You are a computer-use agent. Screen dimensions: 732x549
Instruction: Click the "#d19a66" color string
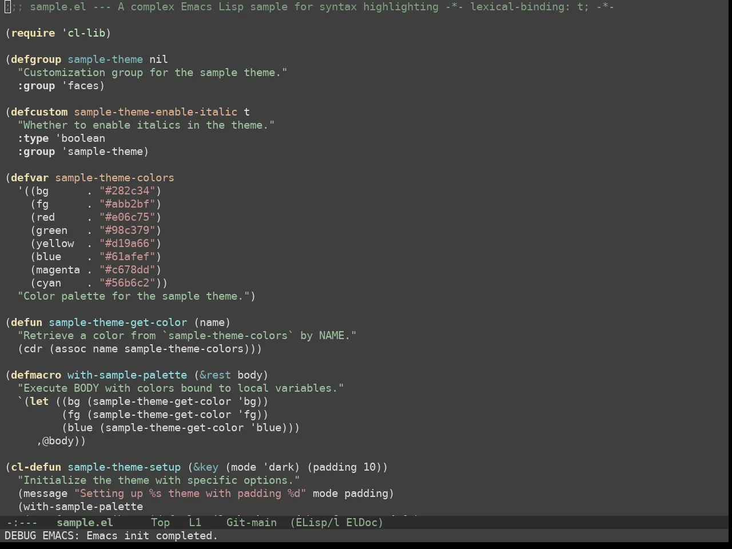coord(127,244)
